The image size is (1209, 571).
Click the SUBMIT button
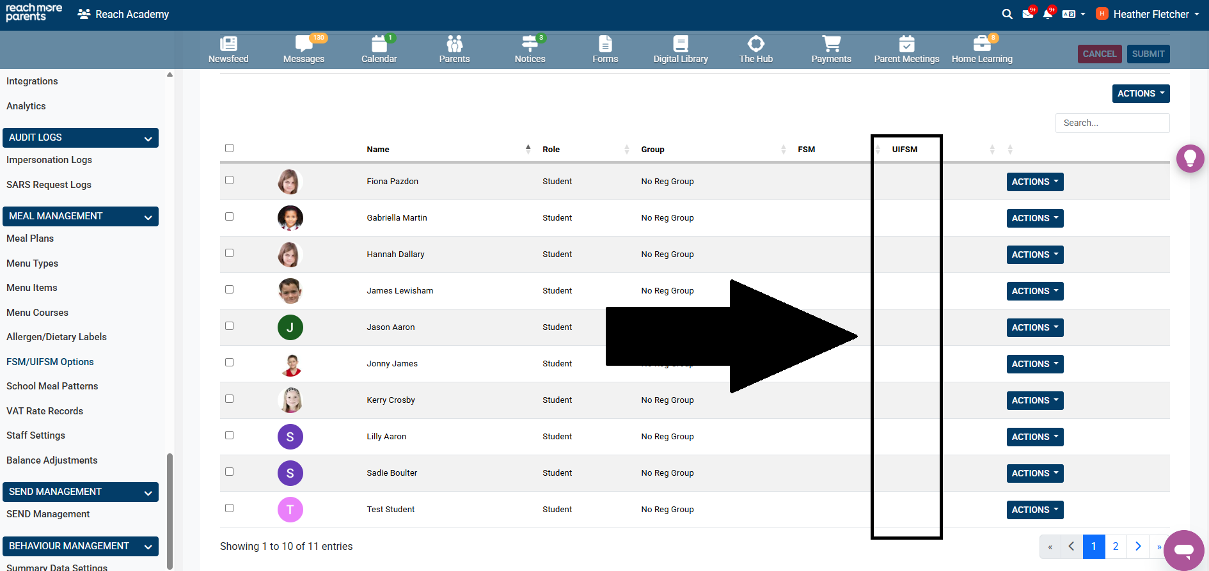(x=1148, y=54)
